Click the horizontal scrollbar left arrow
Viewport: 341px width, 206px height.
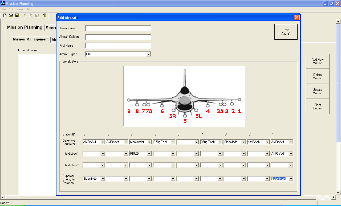tap(2, 197)
